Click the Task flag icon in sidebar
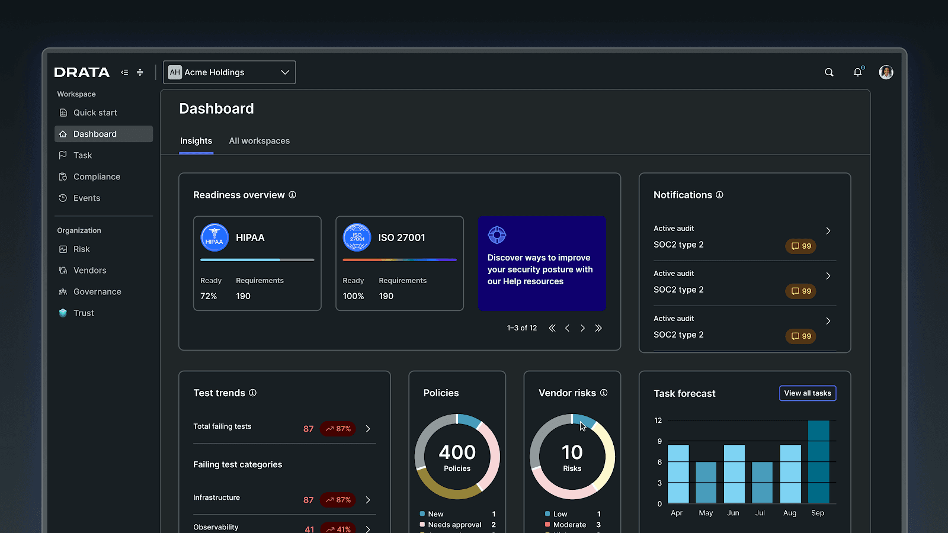The image size is (948, 533). pyautogui.click(x=63, y=155)
